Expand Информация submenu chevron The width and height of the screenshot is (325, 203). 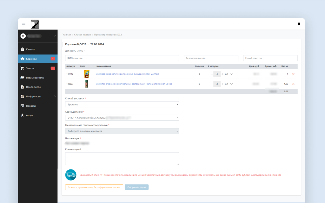point(55,96)
